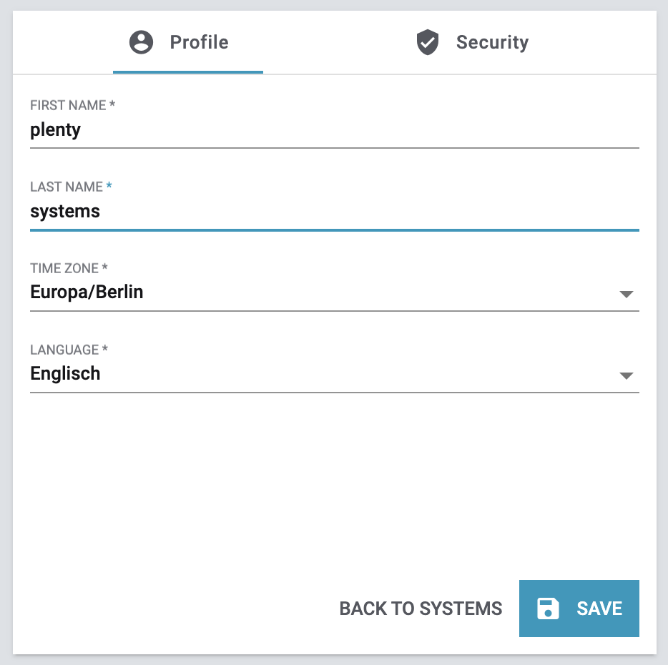The width and height of the screenshot is (668, 665).
Task: Click the FIRST NAME field label
Action: pos(68,105)
